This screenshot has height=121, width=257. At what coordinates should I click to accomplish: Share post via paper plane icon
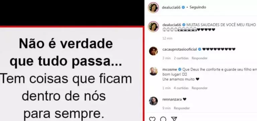click(174, 119)
